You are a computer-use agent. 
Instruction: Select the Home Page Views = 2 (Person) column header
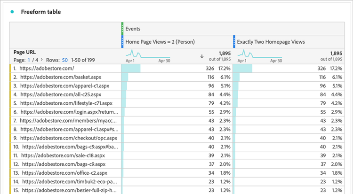158,42
